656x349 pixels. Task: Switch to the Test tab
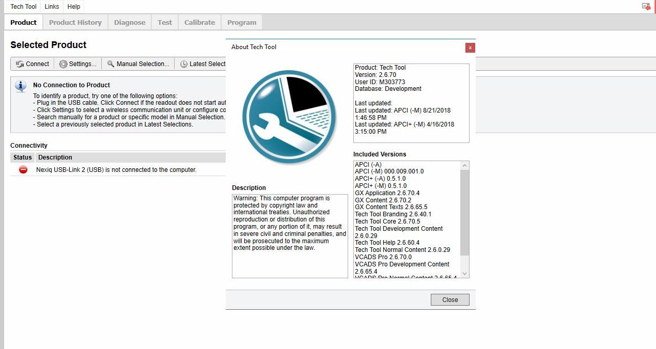tap(165, 22)
